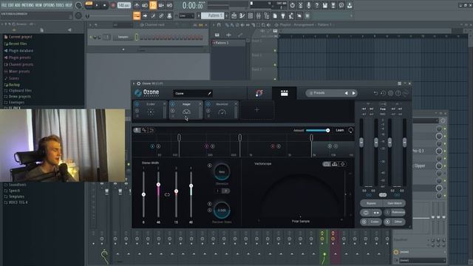Click Ozone undo icon

pyautogui.click(x=375, y=93)
